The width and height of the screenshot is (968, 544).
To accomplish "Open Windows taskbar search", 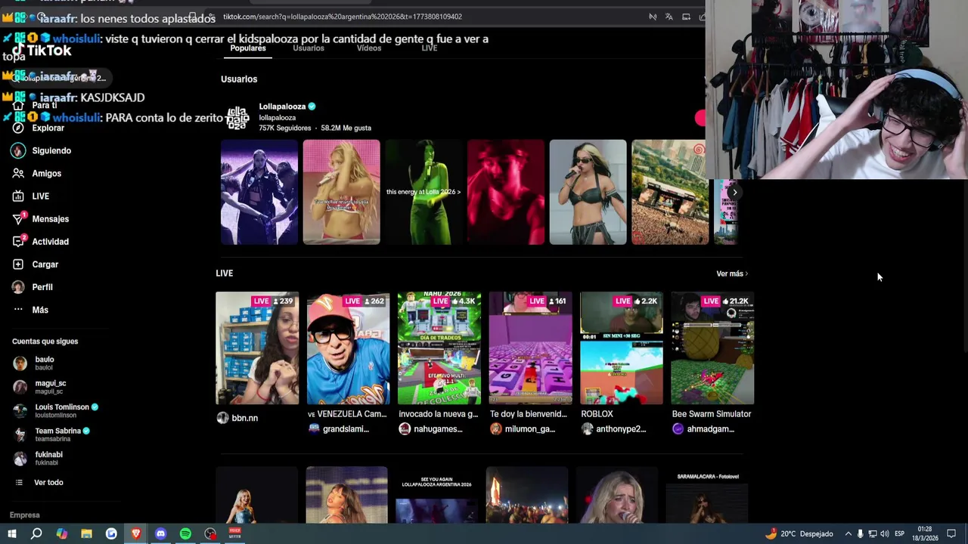I will coord(36,533).
